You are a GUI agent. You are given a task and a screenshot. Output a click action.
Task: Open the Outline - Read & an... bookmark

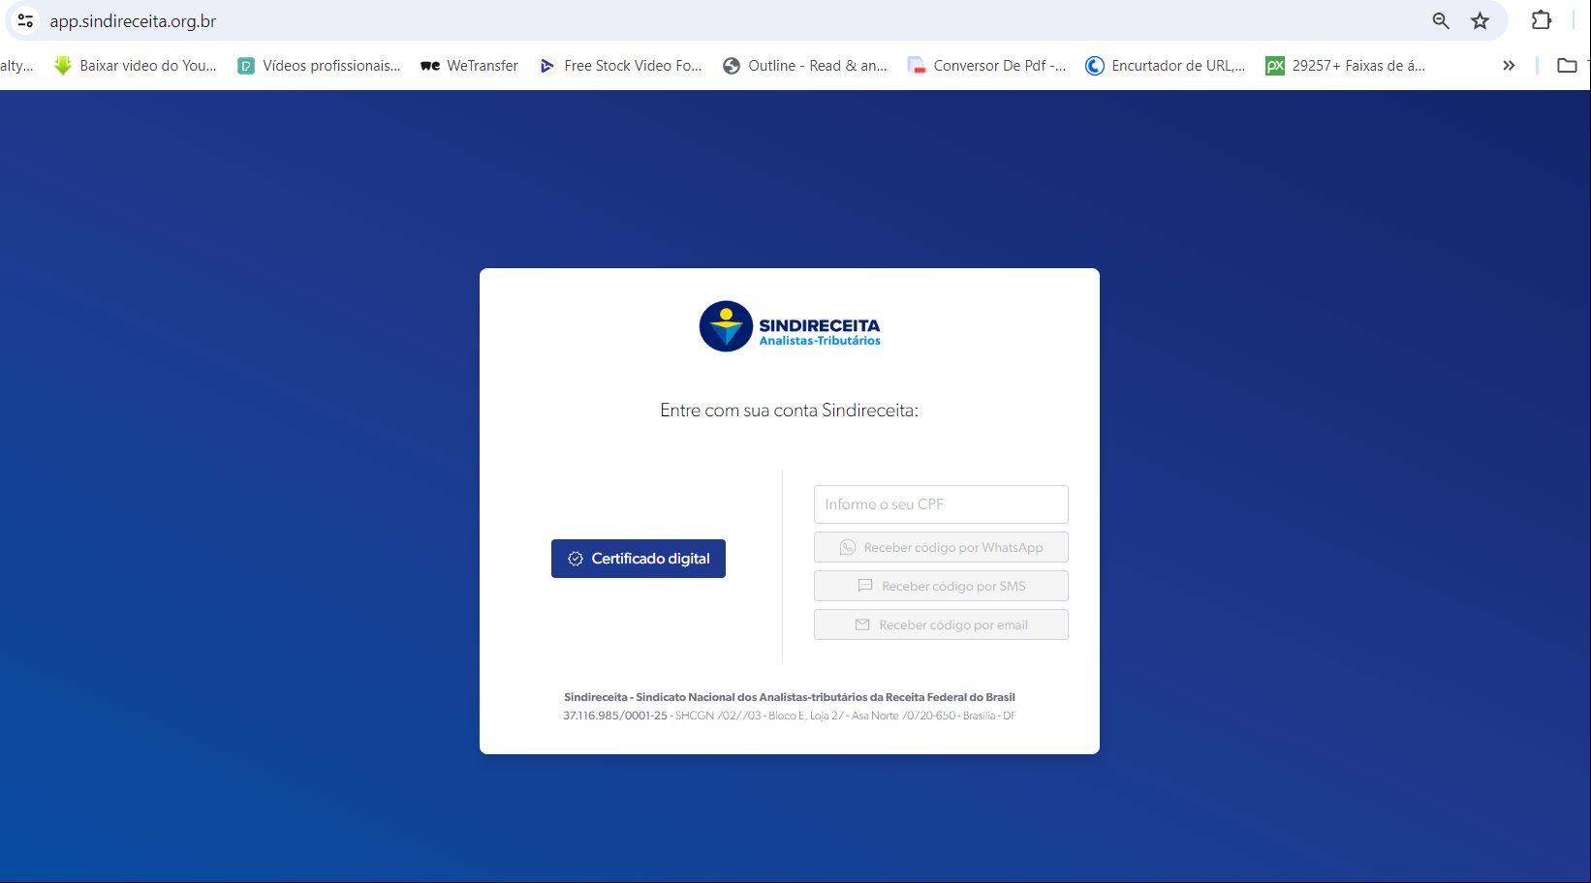tap(805, 66)
